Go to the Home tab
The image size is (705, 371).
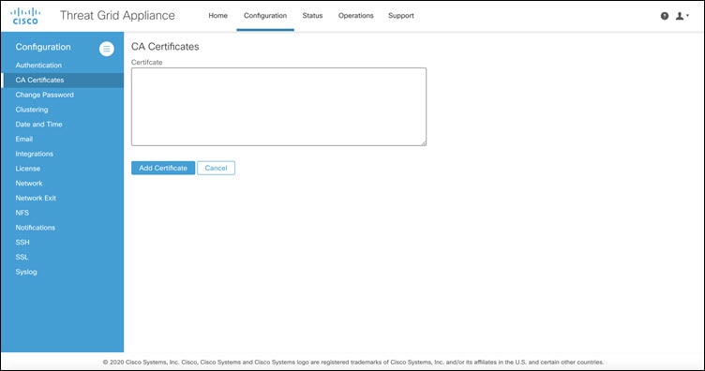tap(218, 16)
